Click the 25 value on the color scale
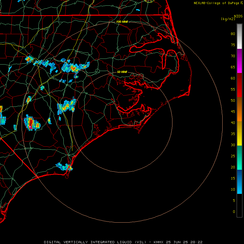244x244 pixels. [233, 156]
